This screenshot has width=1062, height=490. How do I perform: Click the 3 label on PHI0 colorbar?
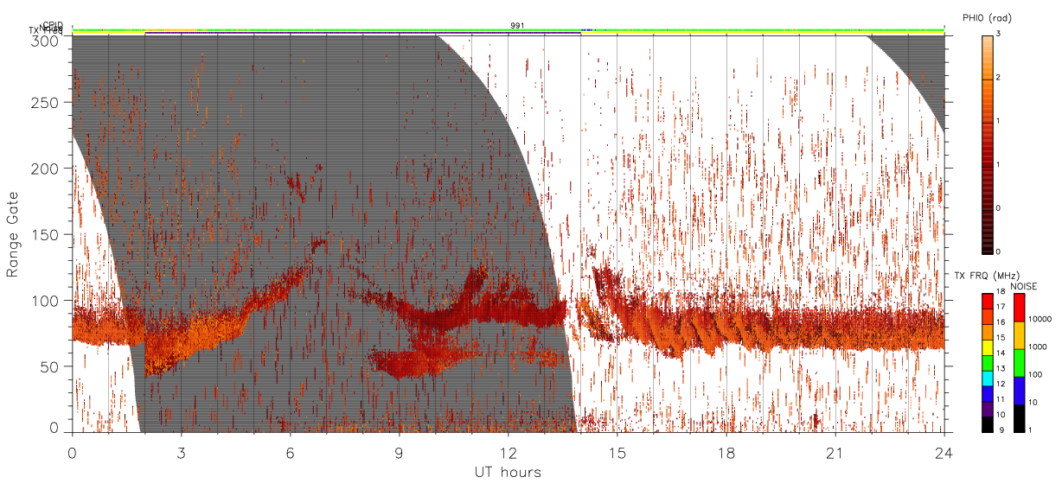(1000, 34)
